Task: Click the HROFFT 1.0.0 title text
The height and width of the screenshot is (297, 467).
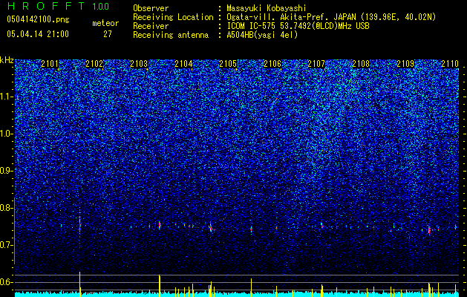Action: pos(58,6)
